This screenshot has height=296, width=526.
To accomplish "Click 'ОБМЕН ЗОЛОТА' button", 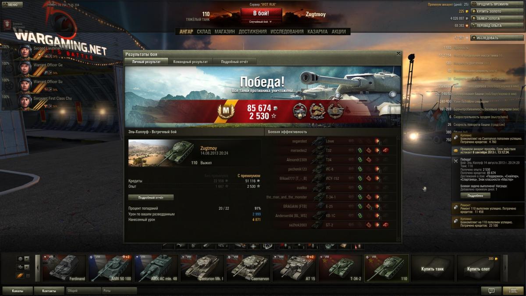I will click(497, 18).
